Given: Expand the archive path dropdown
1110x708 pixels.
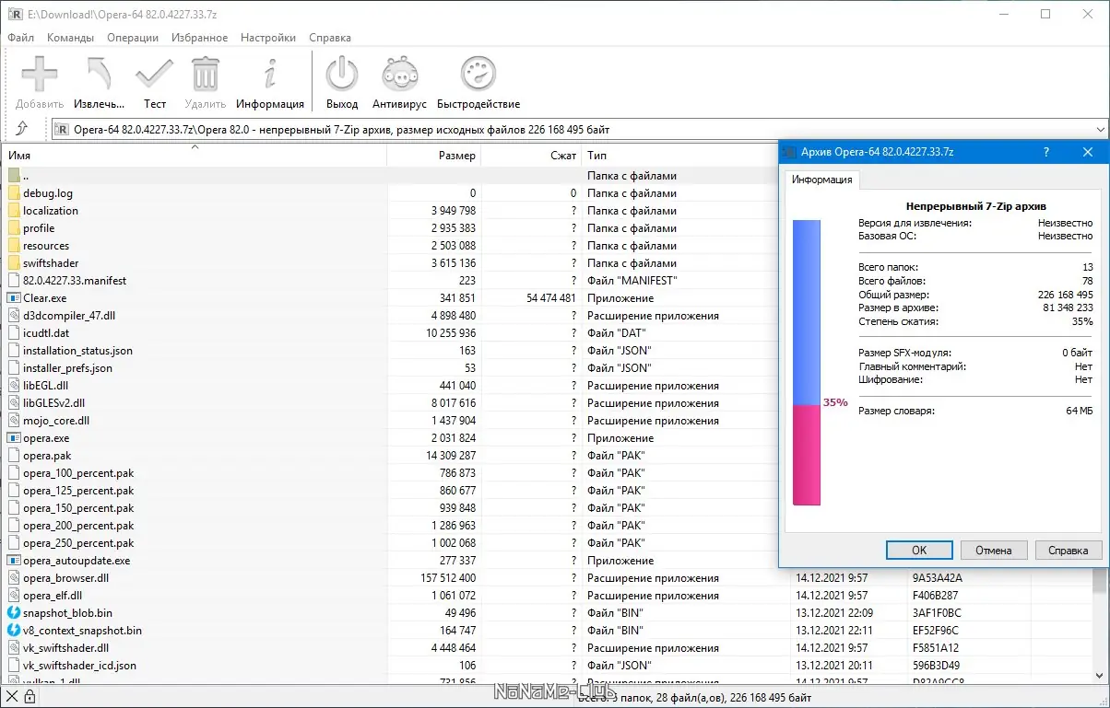Looking at the screenshot, I should [1100, 130].
